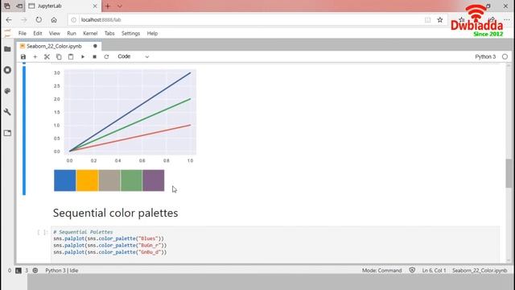
Task: Reload the browser page
Action: pos(39,19)
